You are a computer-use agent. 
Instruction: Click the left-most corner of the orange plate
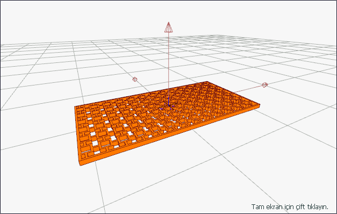point(75,107)
